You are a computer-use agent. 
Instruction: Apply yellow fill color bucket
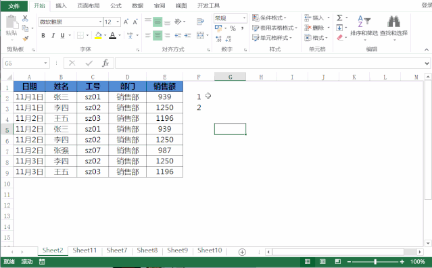98,36
